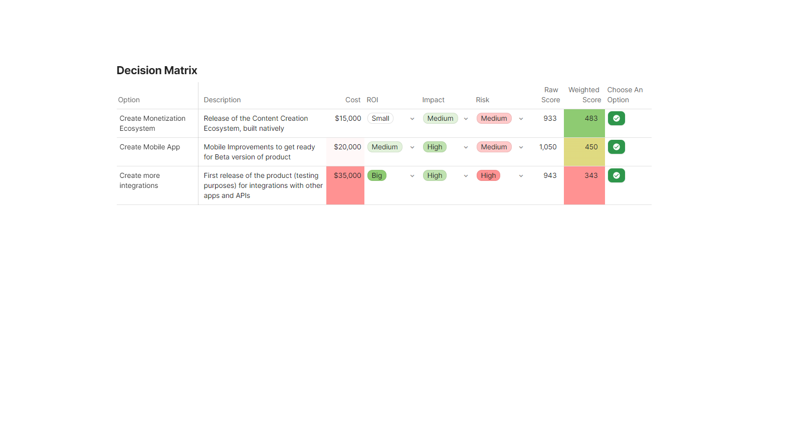Toggle the Create Mobile App choose checkmark
The width and height of the screenshot is (811, 437).
(x=616, y=147)
